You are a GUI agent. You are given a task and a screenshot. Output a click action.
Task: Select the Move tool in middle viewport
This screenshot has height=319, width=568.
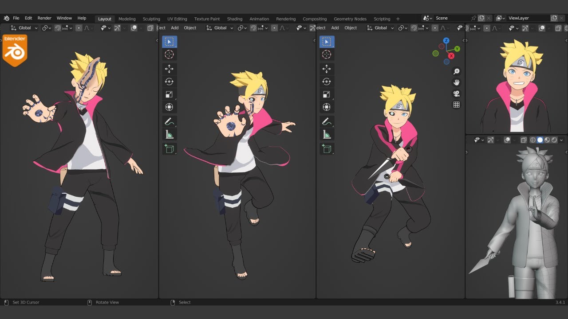coord(169,69)
